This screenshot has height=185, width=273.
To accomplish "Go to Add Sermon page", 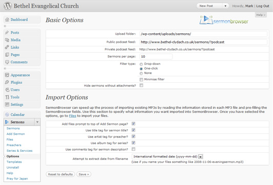I will (x=16, y=134).
